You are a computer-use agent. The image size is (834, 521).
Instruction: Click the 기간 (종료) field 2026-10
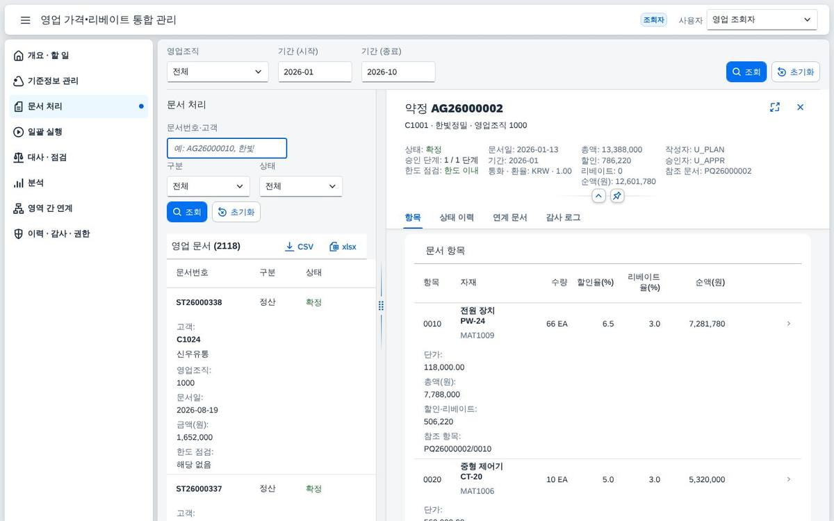398,72
